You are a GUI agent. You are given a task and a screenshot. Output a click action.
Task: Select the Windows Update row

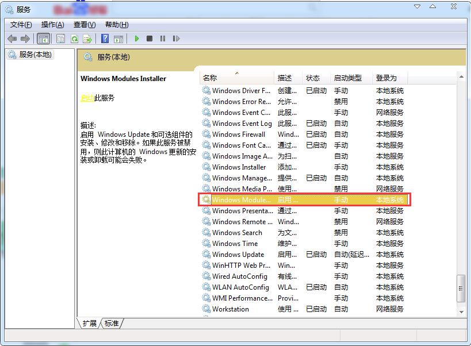pos(304,255)
